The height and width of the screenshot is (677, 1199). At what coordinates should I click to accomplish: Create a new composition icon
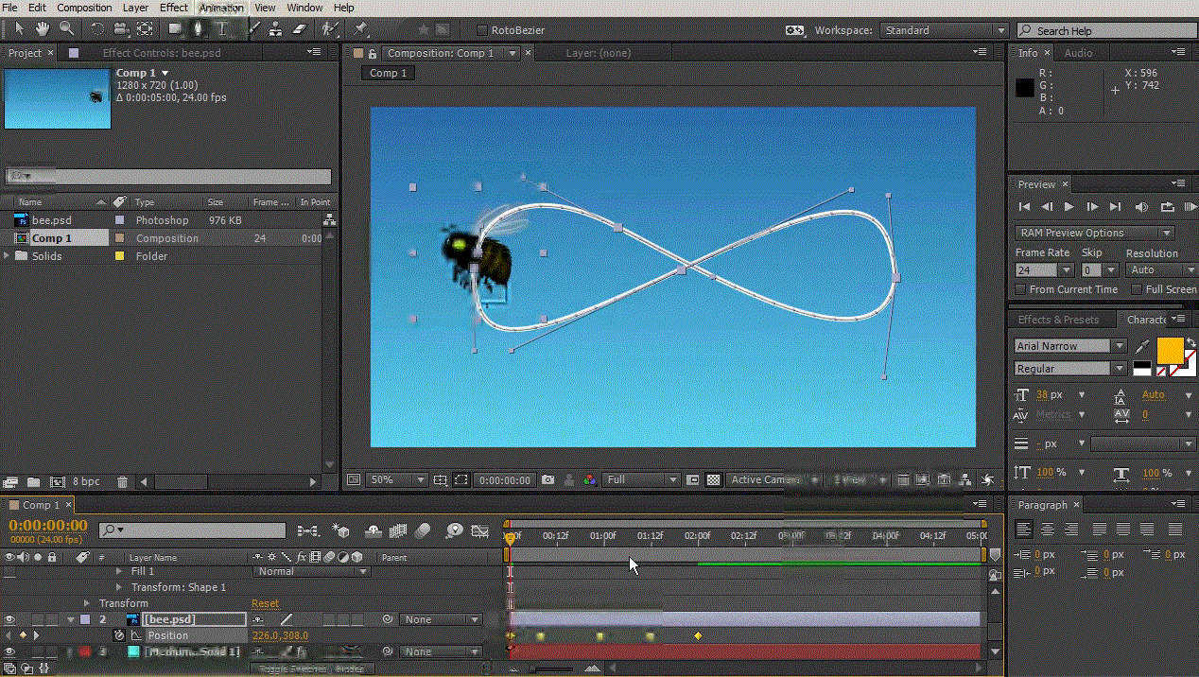(x=57, y=481)
